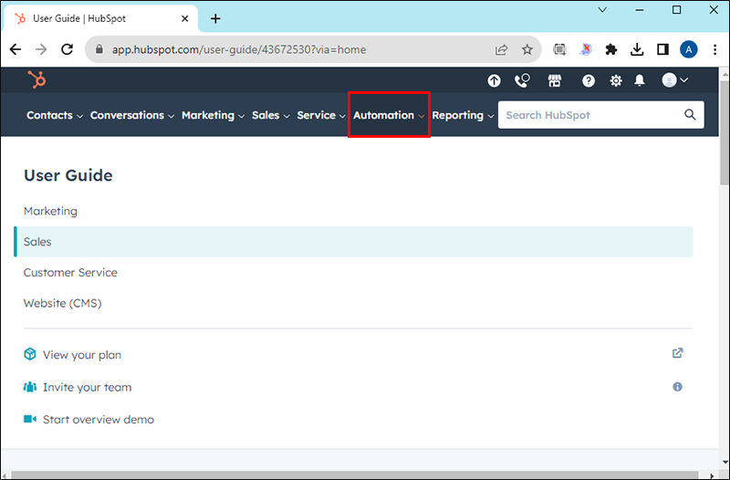730x480 pixels.
Task: View site information via the lock icon
Action: 99,49
